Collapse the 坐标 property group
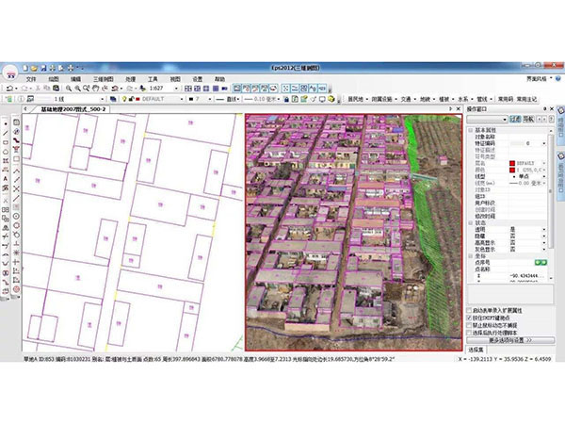This screenshot has width=565, height=424. [x=471, y=256]
